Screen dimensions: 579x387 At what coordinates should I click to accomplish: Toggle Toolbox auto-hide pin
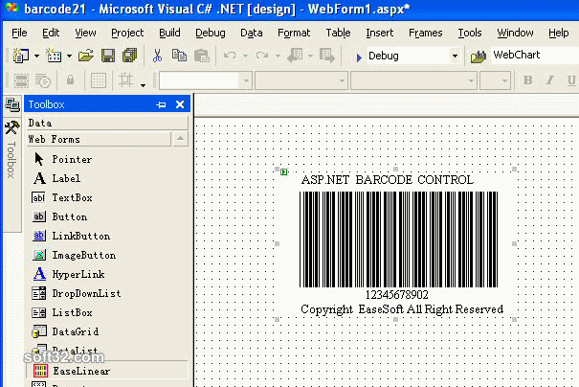click(161, 104)
